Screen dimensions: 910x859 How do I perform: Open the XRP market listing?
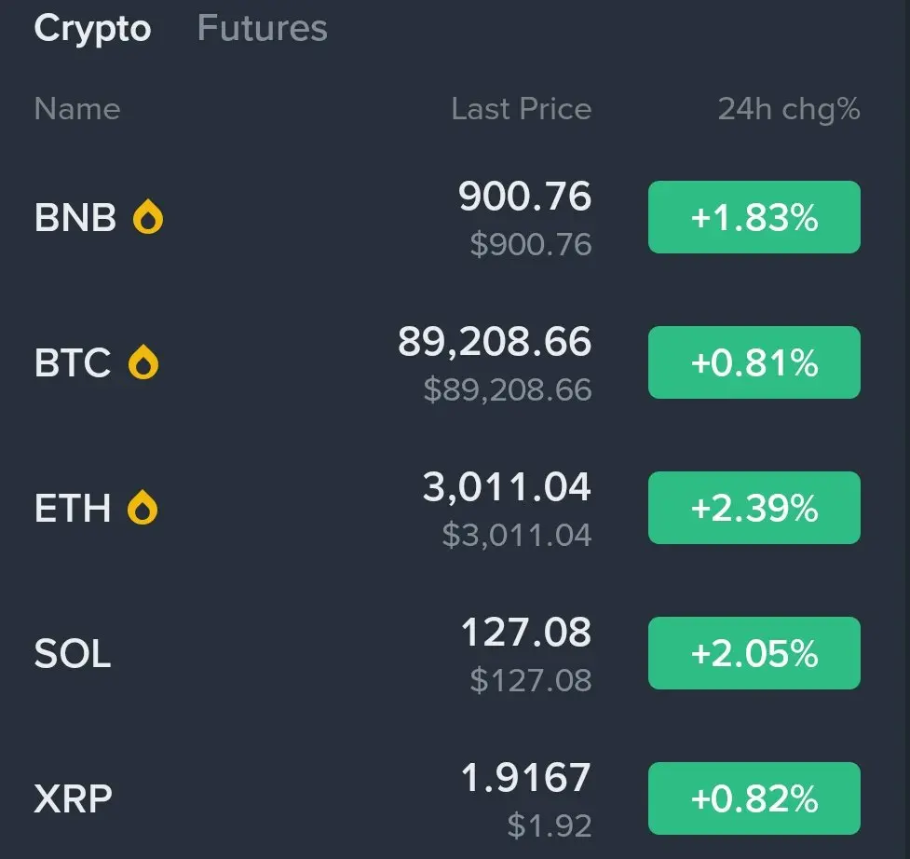[x=74, y=798]
